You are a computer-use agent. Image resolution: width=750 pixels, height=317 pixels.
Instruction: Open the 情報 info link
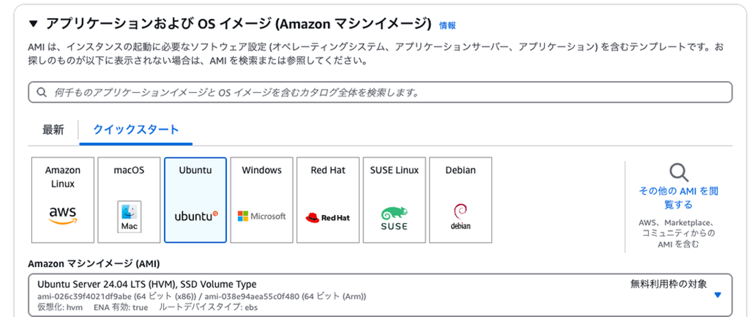(x=447, y=25)
